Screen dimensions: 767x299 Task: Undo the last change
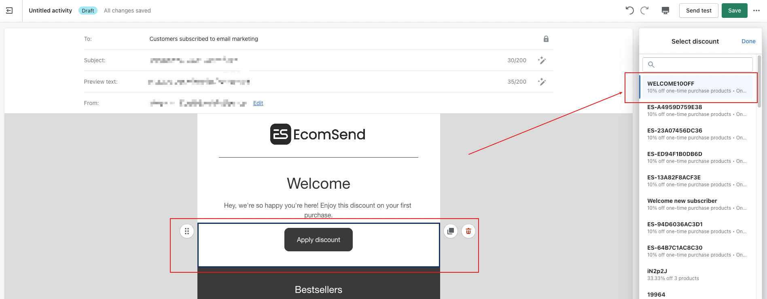[x=629, y=11]
